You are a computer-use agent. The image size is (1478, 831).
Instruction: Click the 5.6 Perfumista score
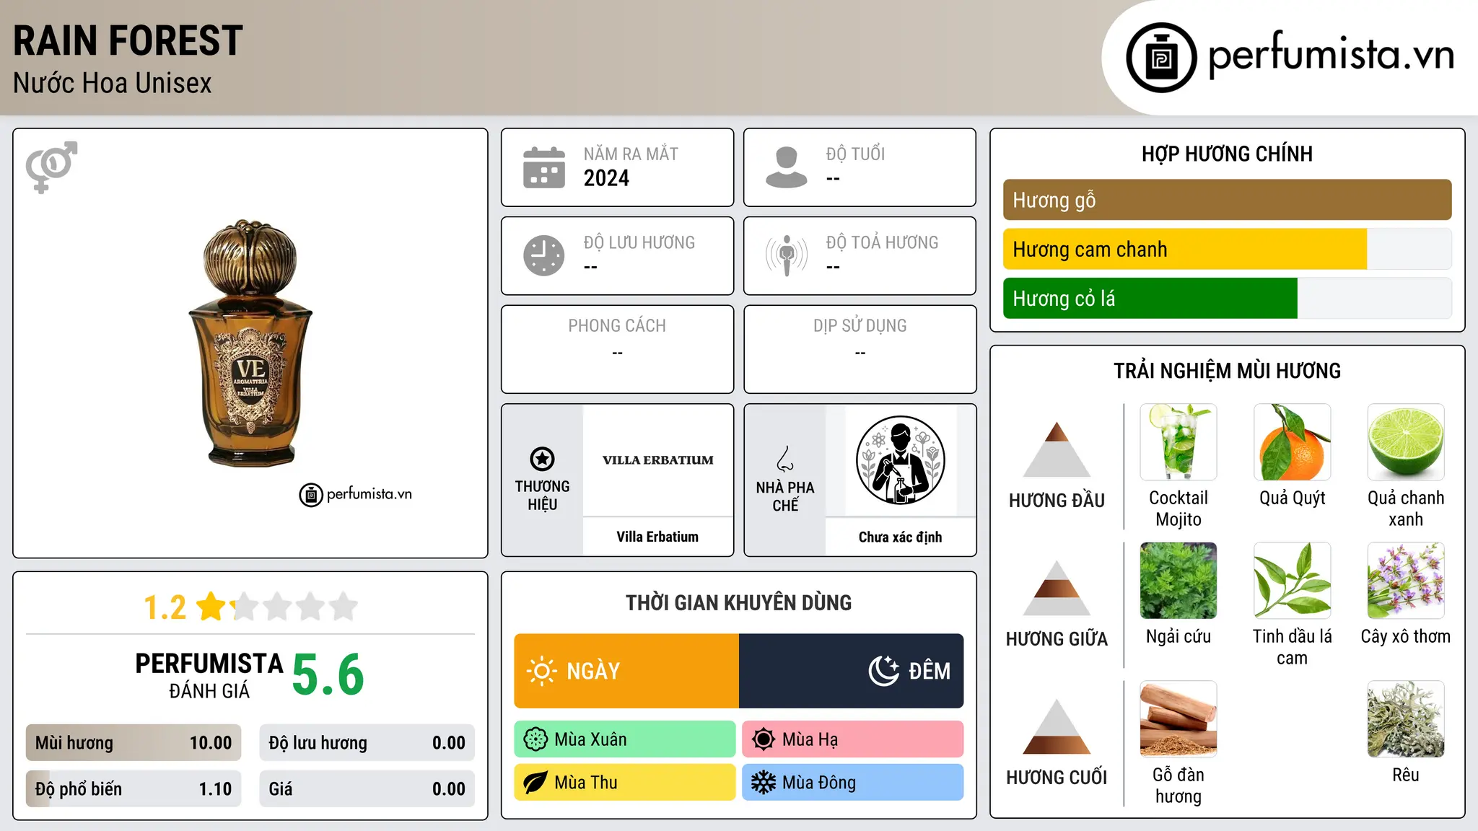[328, 674]
